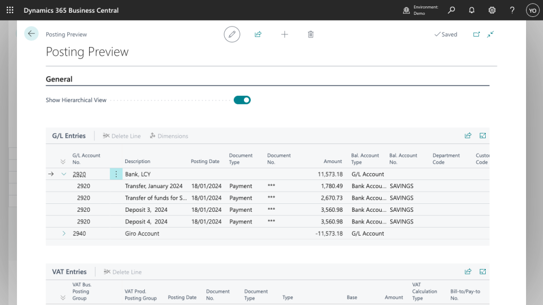Image resolution: width=543 pixels, height=305 pixels.
Task: Open the app launcher waffle menu
Action: pos(10,10)
